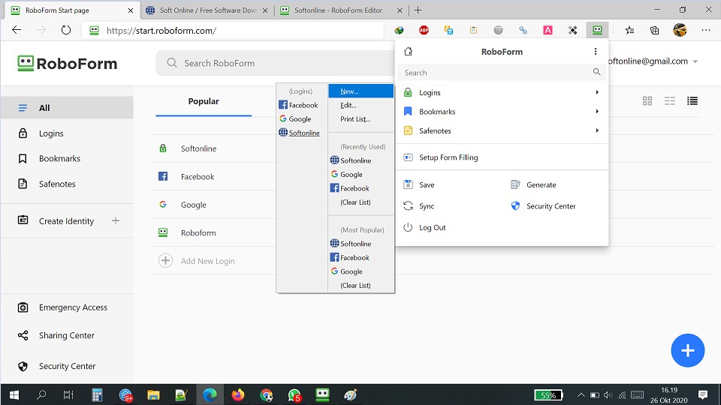The width and height of the screenshot is (721, 405).
Task: Open the AdBlock Plus extension icon
Action: [x=424, y=30]
